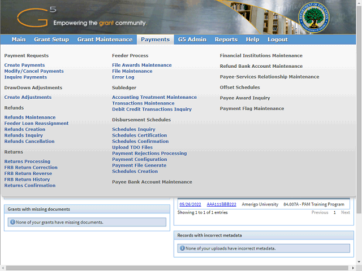The height and width of the screenshot is (271, 362).
Task: Open Feeder Loan Reassignment link
Action: click(36, 123)
